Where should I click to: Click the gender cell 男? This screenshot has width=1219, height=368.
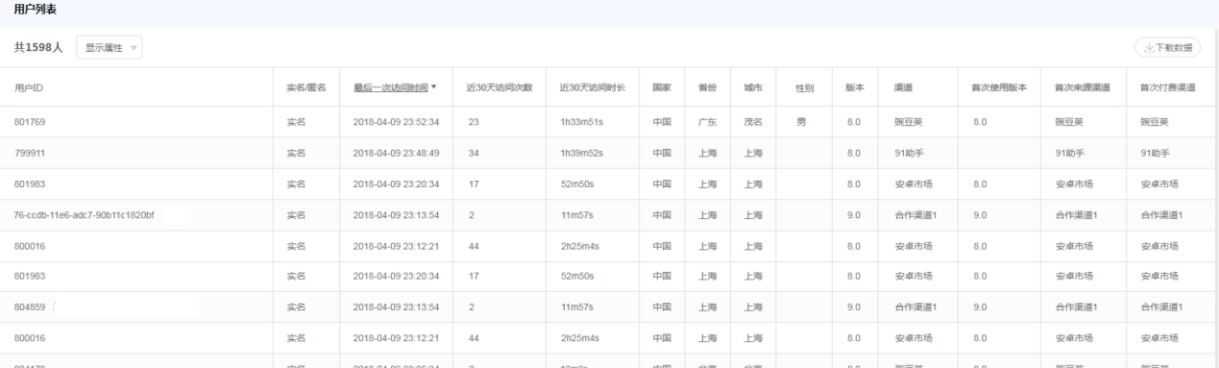[x=800, y=122]
